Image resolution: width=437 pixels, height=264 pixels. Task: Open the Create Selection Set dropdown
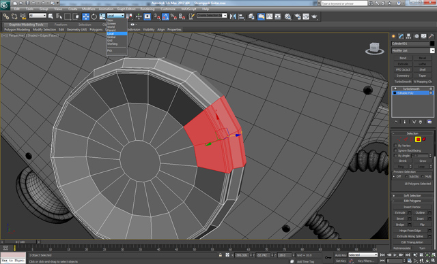(212, 16)
